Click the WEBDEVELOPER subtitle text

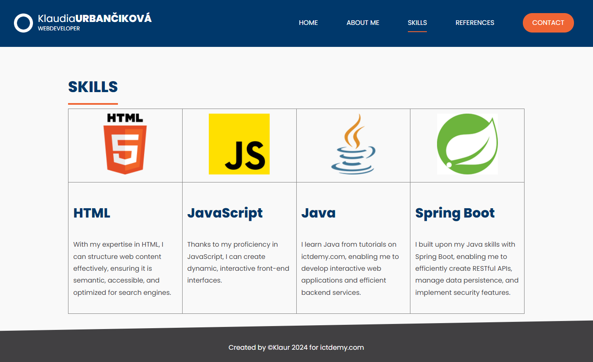pos(59,29)
